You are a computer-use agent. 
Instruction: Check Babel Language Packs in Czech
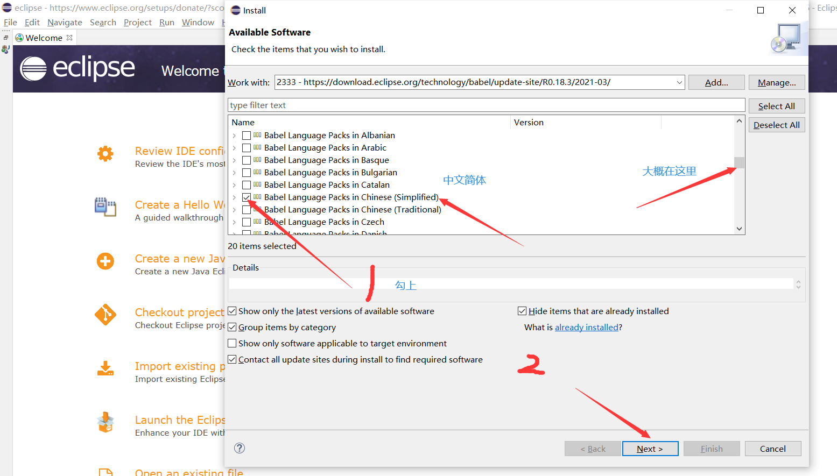pos(247,222)
